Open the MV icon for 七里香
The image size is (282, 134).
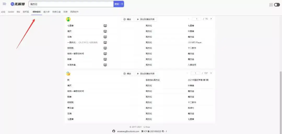coord(105,26)
